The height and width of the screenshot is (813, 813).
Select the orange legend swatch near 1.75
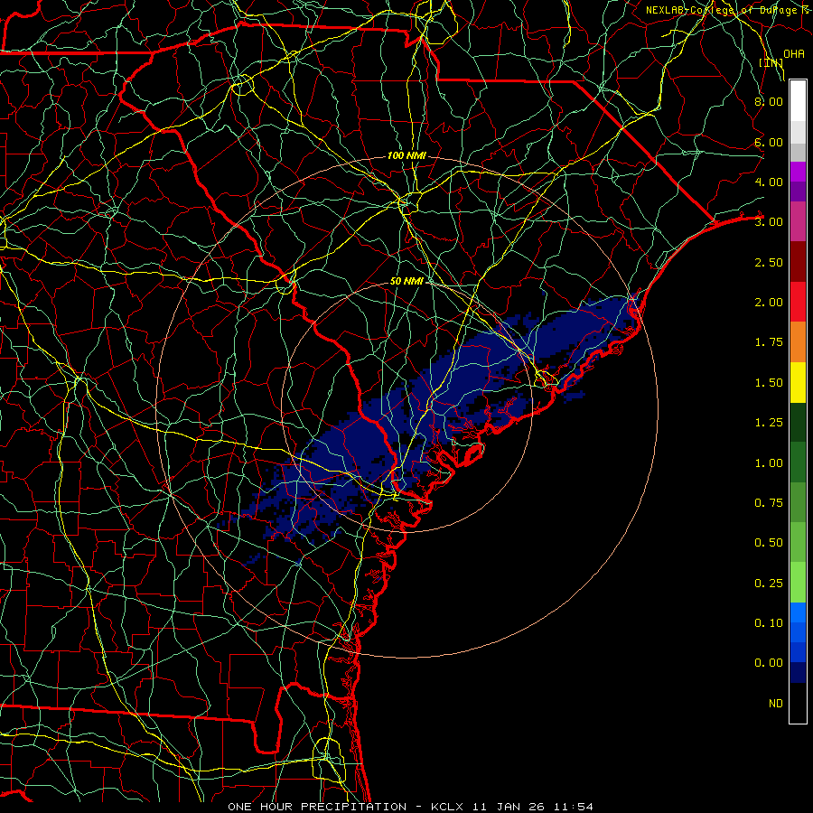798,341
